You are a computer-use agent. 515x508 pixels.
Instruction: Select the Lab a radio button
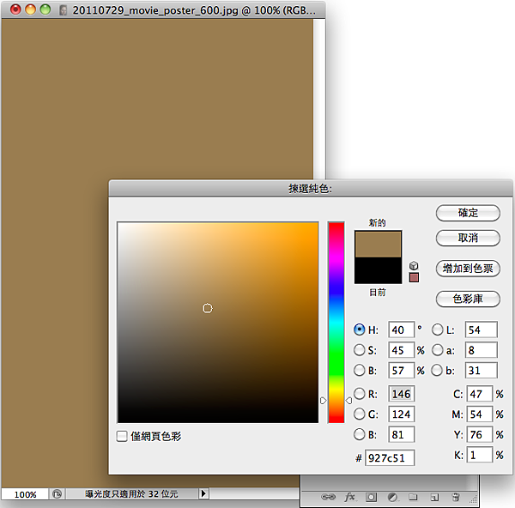(437, 350)
